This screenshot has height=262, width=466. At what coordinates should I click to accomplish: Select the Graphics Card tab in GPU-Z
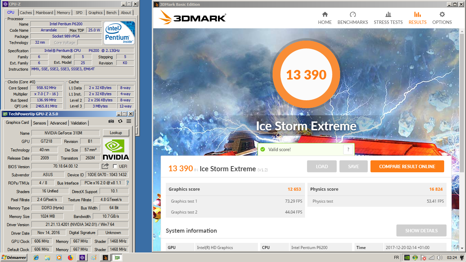pos(17,122)
